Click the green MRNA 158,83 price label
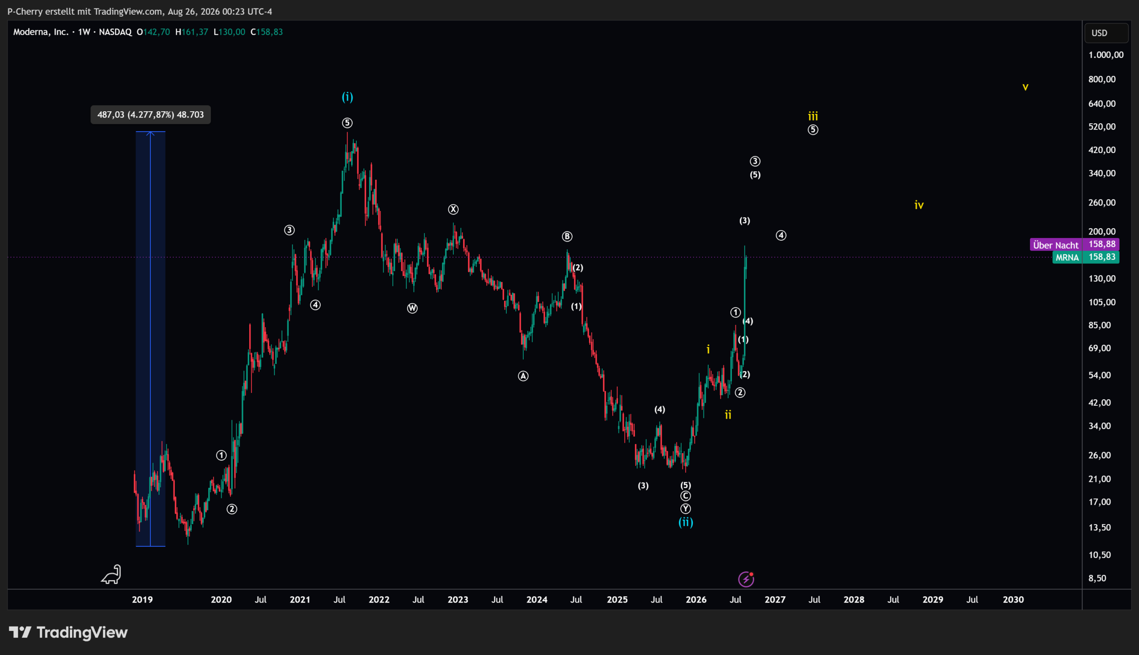This screenshot has height=655, width=1139. click(x=1086, y=257)
